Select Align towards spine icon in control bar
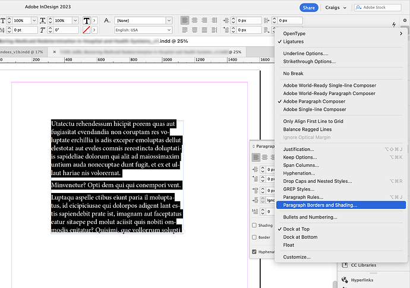This screenshot has height=288, width=410. [x=214, y=20]
